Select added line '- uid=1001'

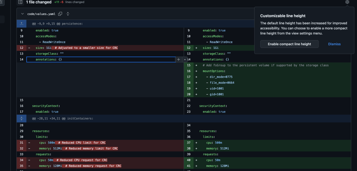[215, 88]
